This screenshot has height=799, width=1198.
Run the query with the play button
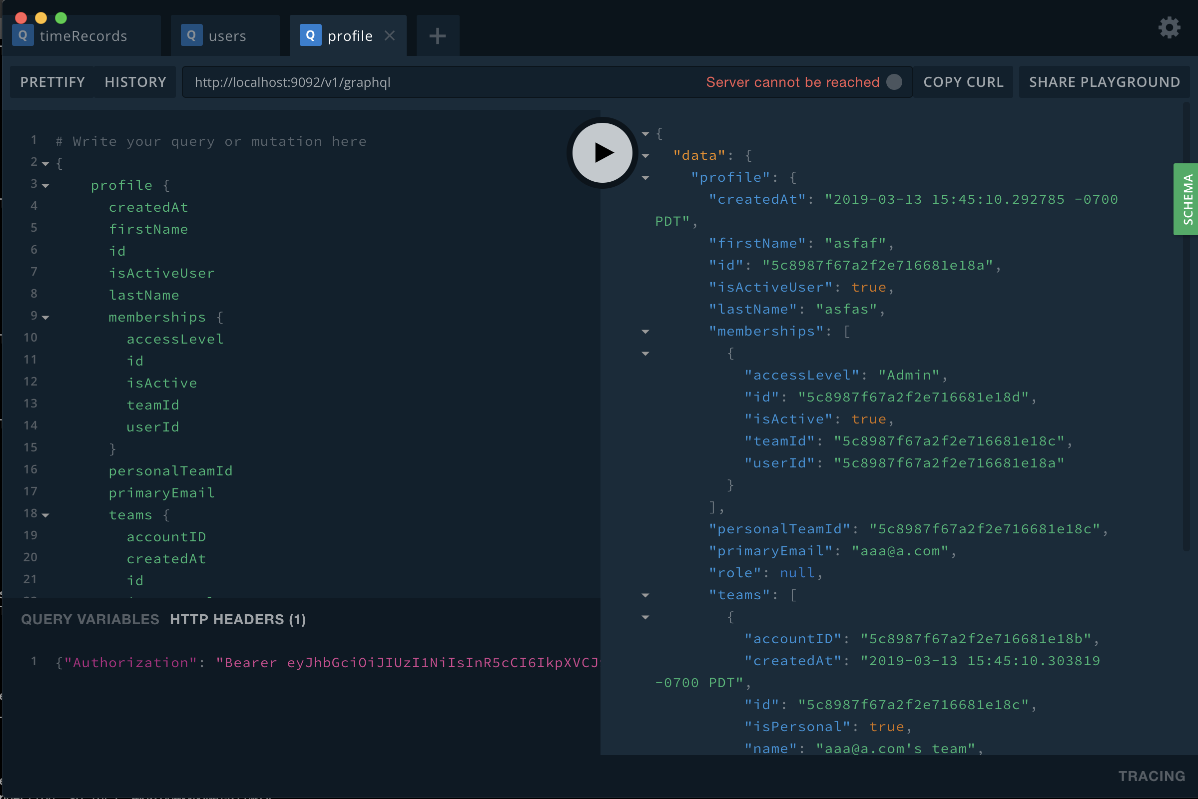coord(601,152)
